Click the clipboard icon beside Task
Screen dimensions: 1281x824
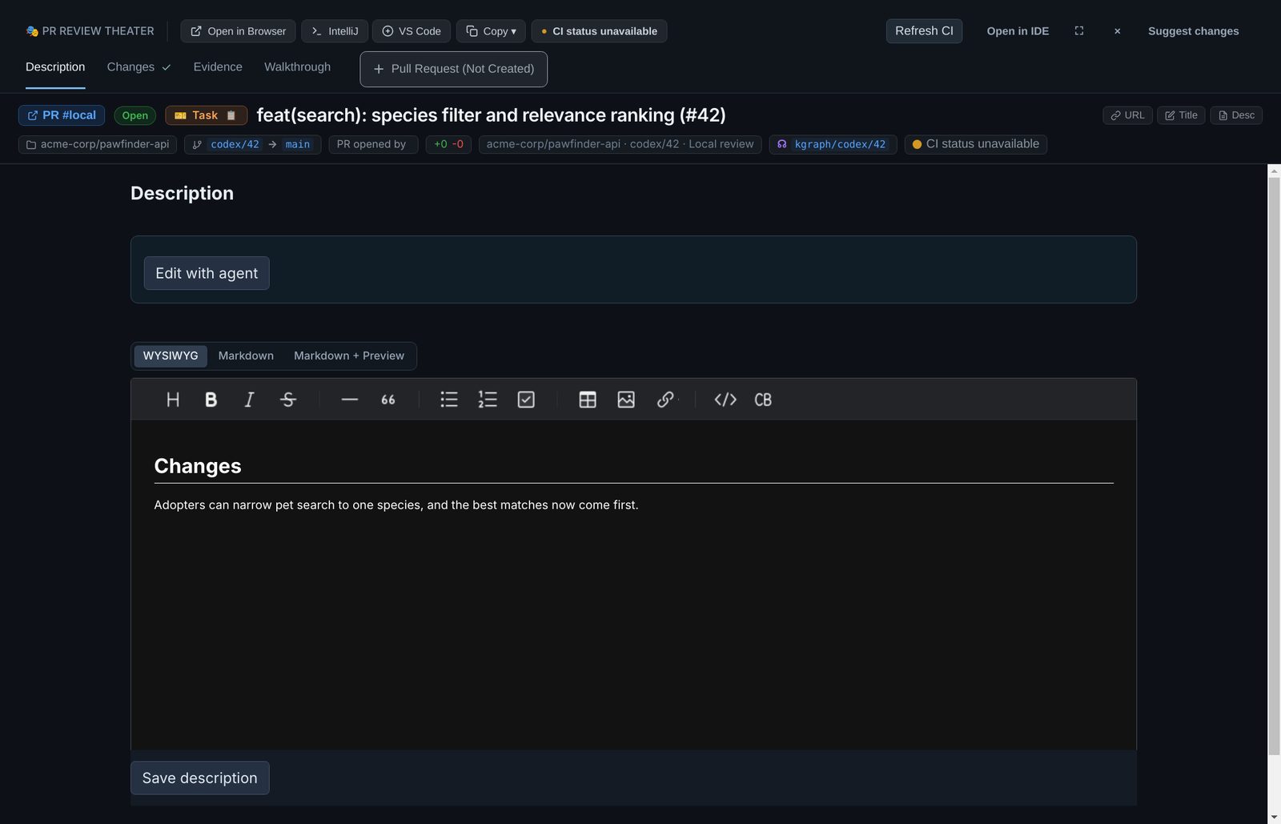coord(231,115)
